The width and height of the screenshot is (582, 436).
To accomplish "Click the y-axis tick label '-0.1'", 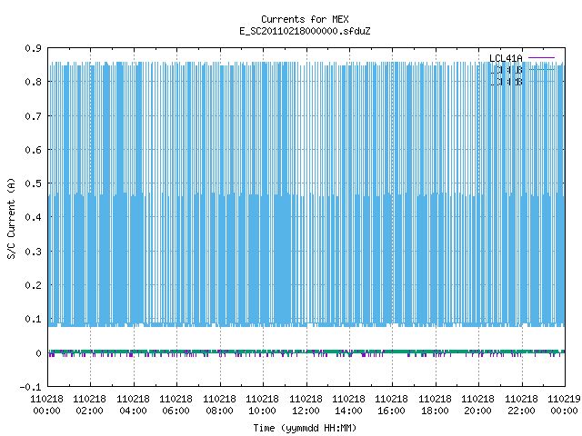I will 30,387.
